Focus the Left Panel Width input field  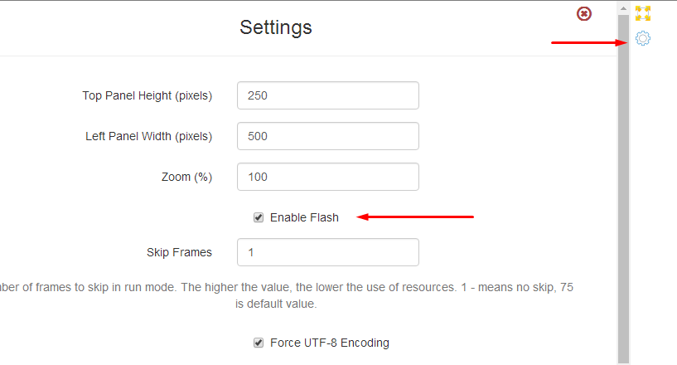[x=327, y=136]
